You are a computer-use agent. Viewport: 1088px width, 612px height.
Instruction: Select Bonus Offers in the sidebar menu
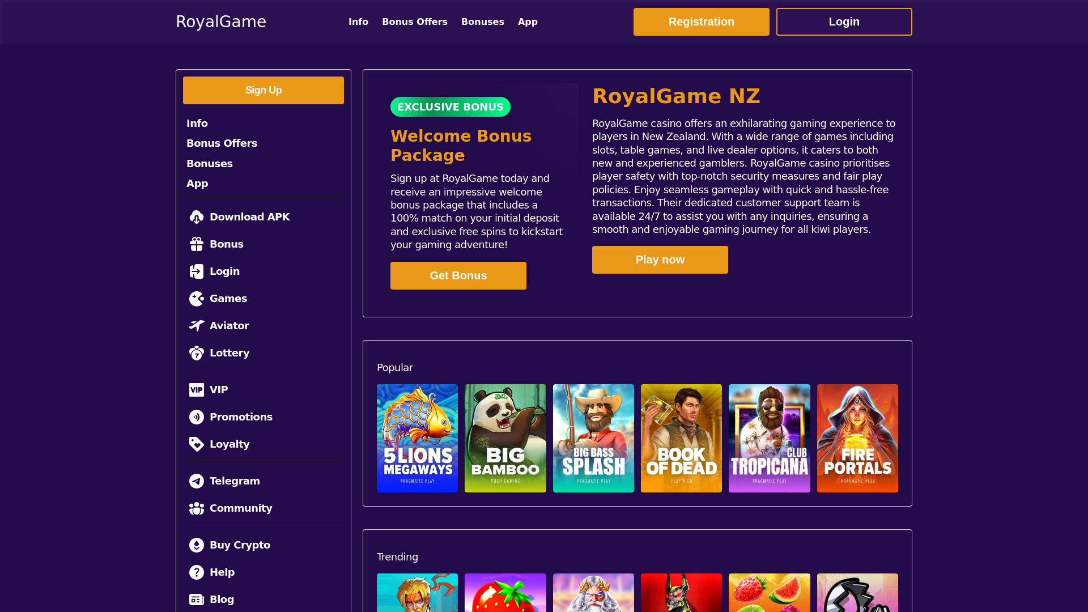coord(222,143)
